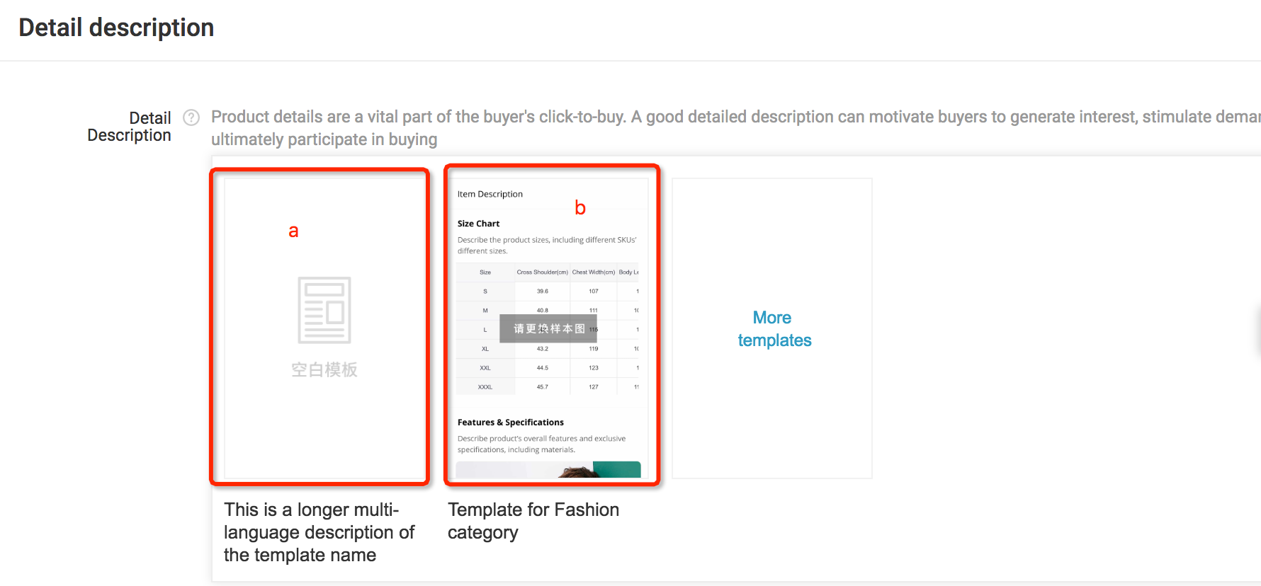The width and height of the screenshot is (1261, 586).
Task: Click the longer multi-language template name caption
Action: [x=319, y=532]
